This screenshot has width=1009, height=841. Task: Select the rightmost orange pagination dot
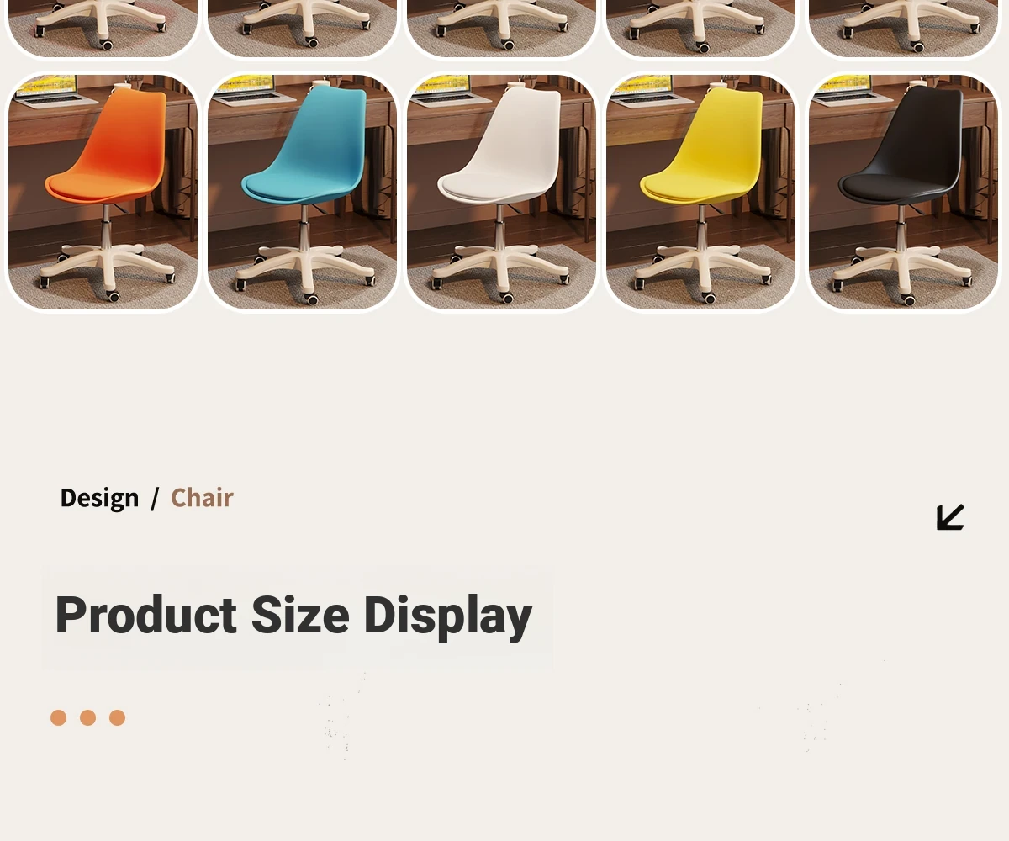point(117,717)
